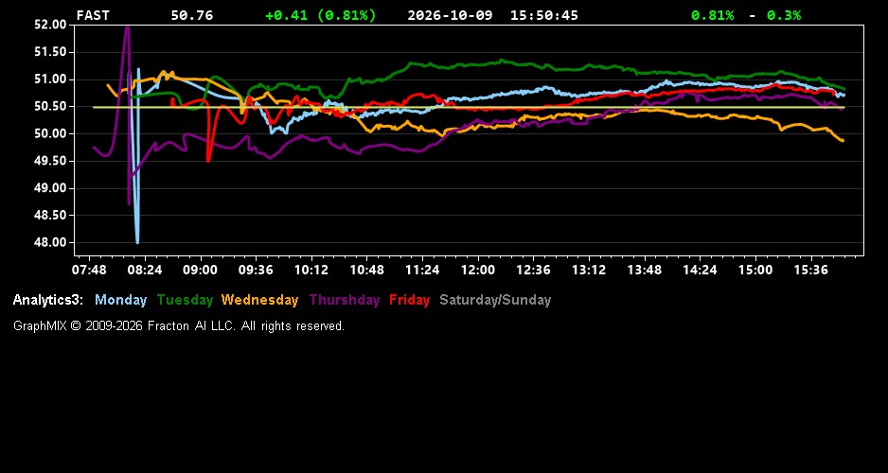
Task: Click the 15:00 time axis label
Action: (755, 270)
